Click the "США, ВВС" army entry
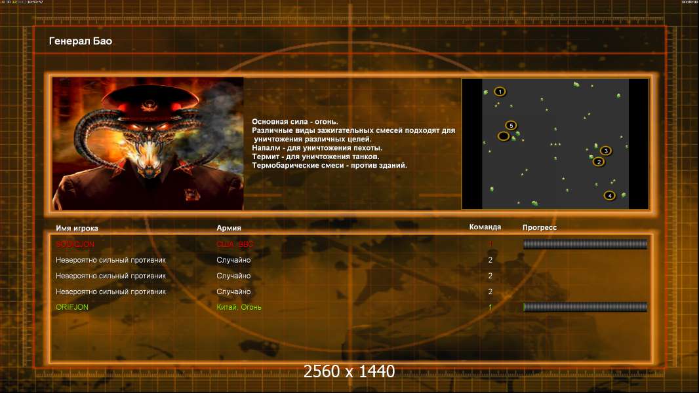The width and height of the screenshot is (699, 393). click(x=235, y=244)
